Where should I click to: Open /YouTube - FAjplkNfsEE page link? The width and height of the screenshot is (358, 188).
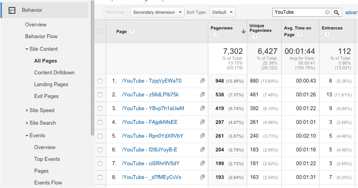click(x=150, y=122)
